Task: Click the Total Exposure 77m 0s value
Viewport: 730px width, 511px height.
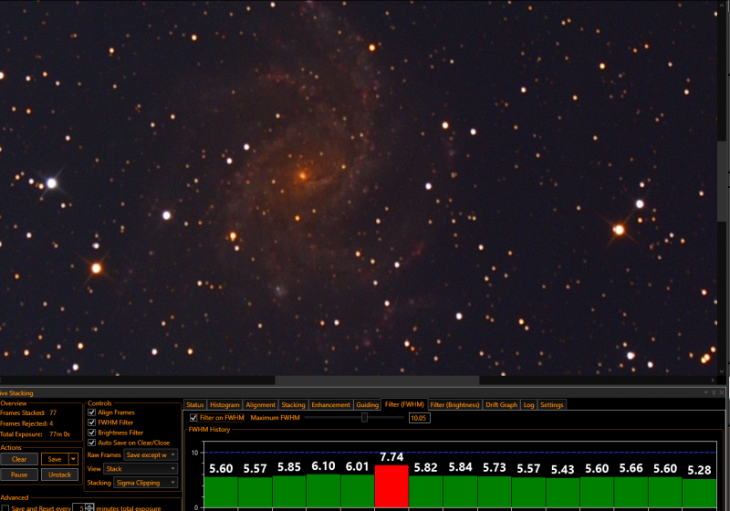Action: pyautogui.click(x=59, y=434)
